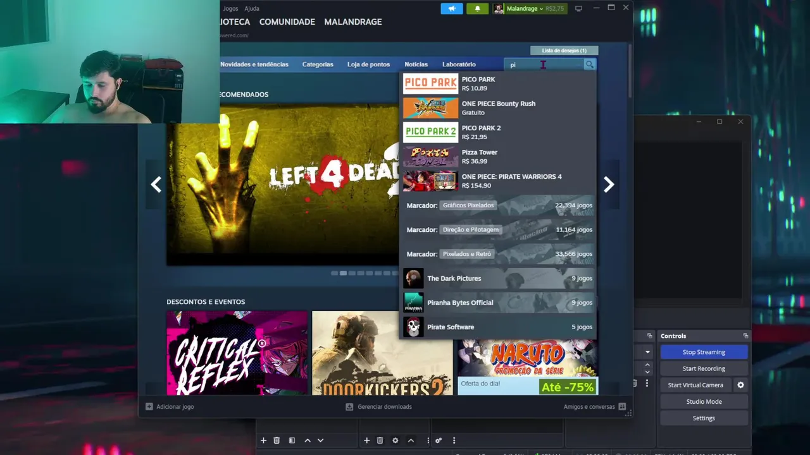Go to next carousel slide arrow
The height and width of the screenshot is (455, 810).
609,184
